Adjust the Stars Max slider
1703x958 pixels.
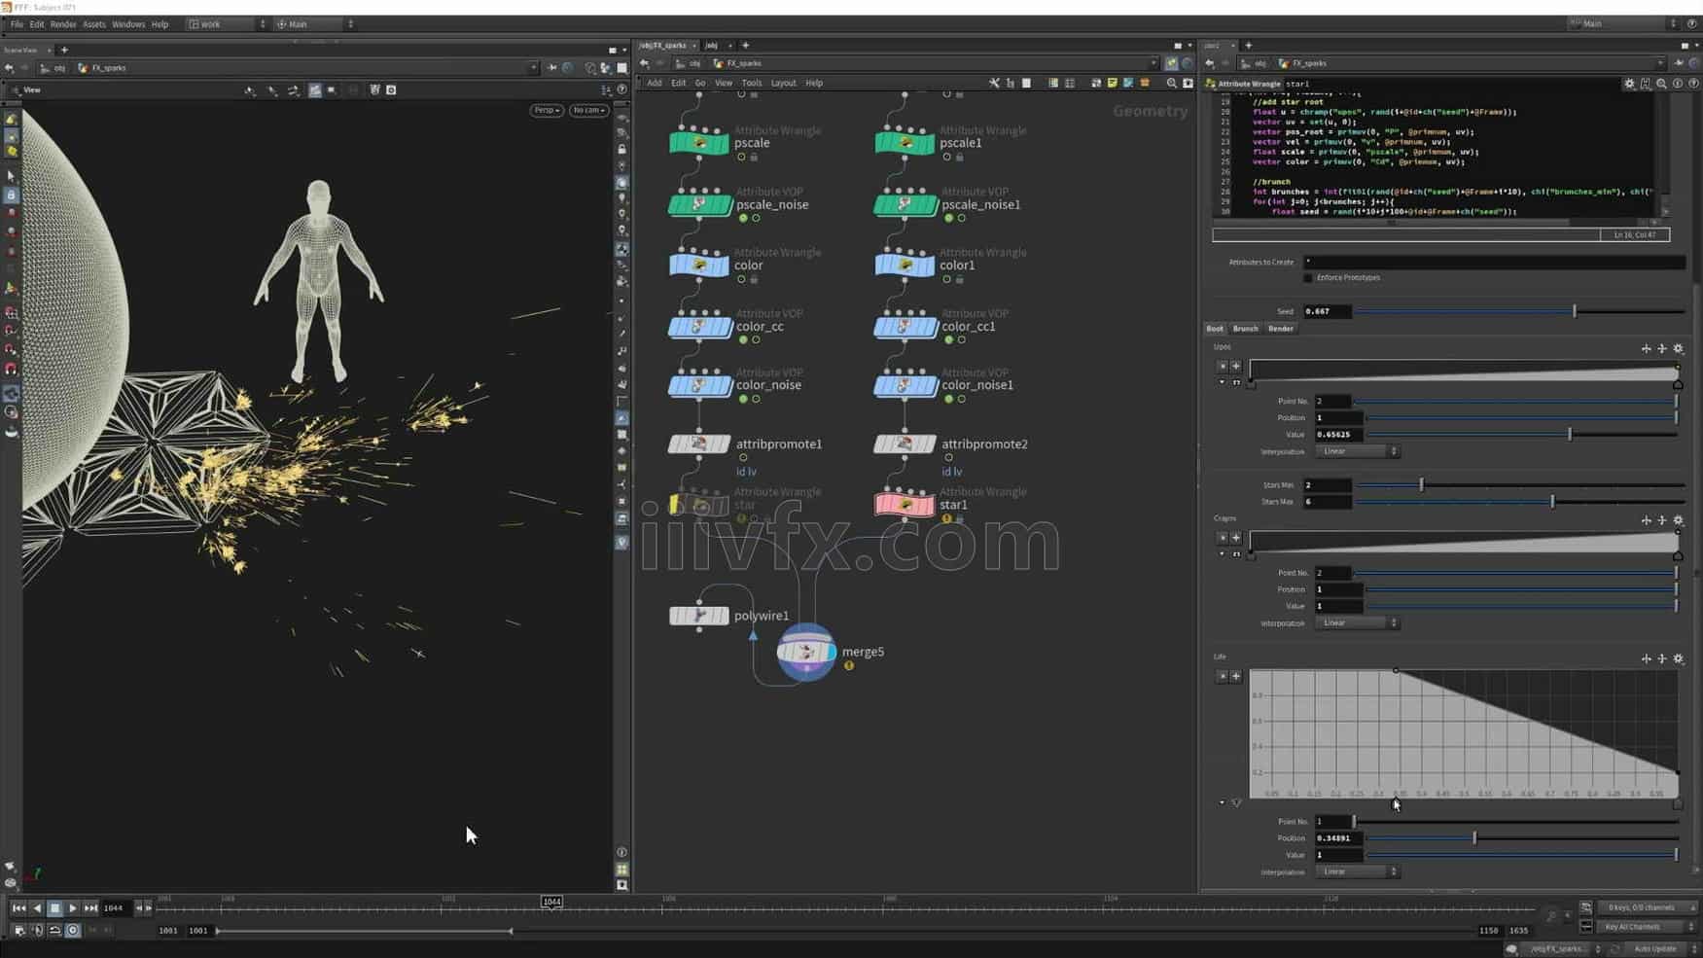pos(1519,502)
